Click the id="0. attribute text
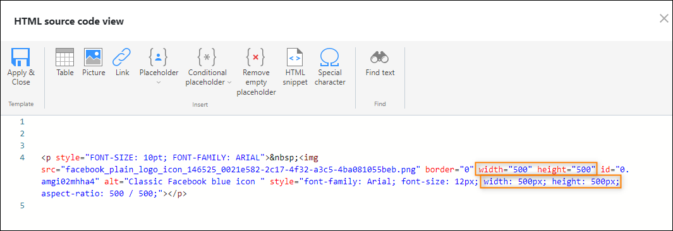 click(615, 169)
